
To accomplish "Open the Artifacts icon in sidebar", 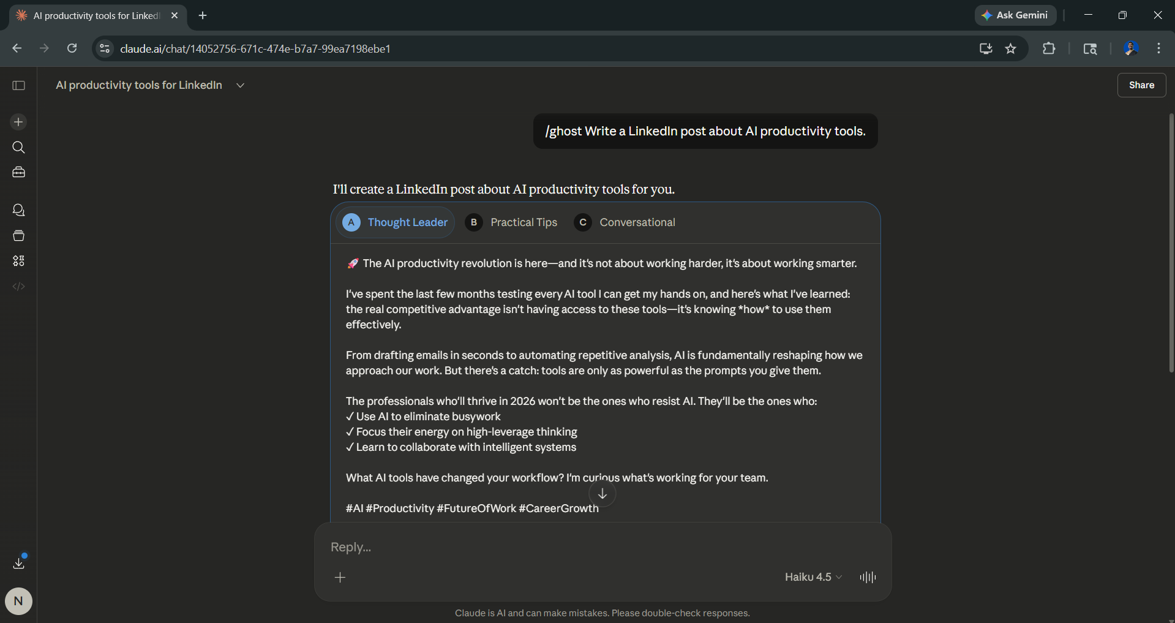I will pos(18,261).
